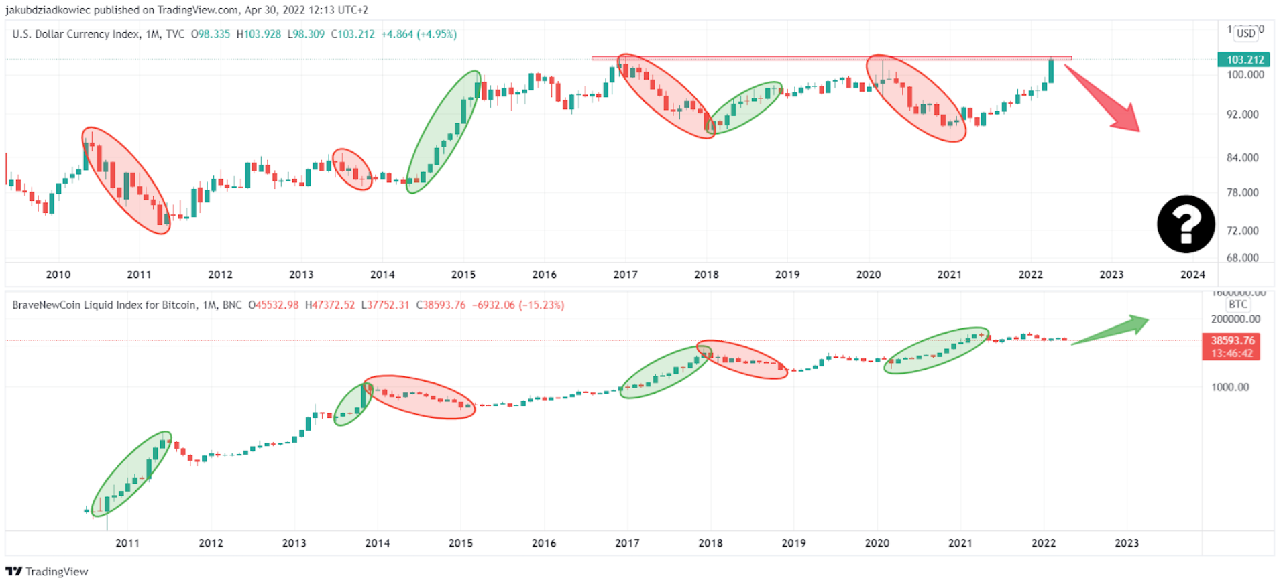The image size is (1281, 582).
Task: Click the 2011 red ellipse on dollar chart
Action: [126, 180]
